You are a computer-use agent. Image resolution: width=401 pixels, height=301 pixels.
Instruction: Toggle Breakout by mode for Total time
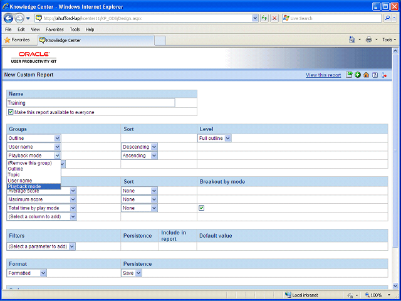tap(202, 208)
